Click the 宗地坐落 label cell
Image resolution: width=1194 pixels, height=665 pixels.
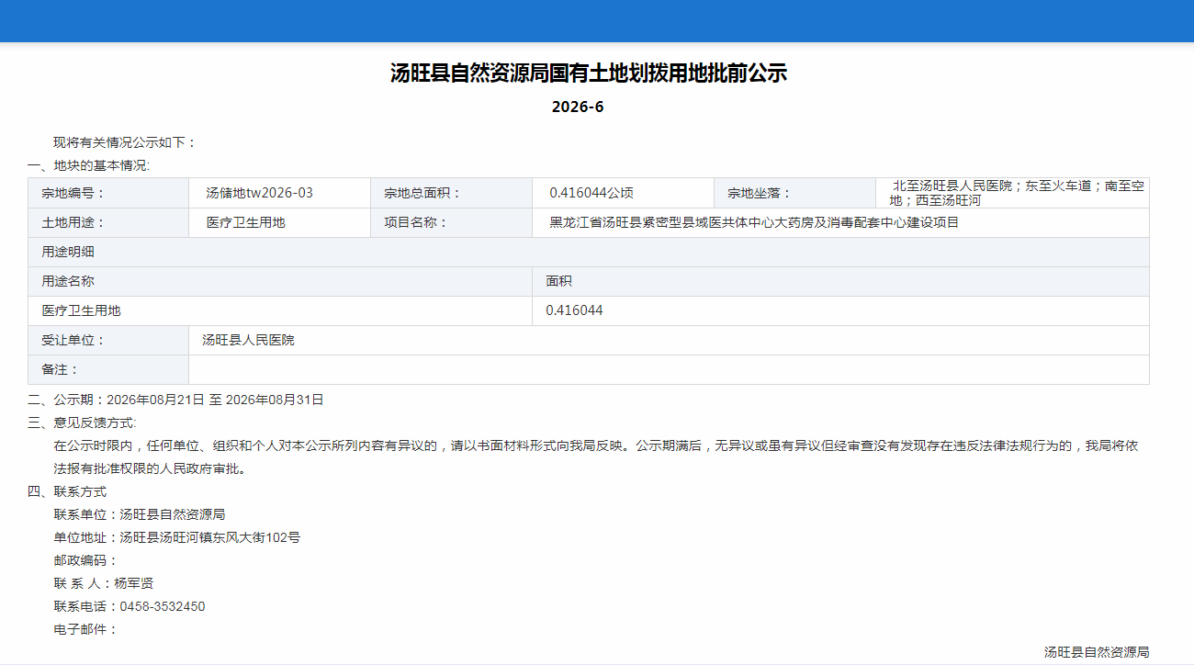click(794, 193)
